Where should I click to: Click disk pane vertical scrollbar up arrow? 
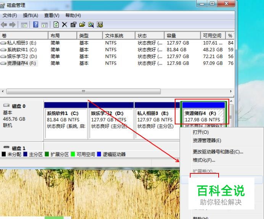[x=231, y=102]
